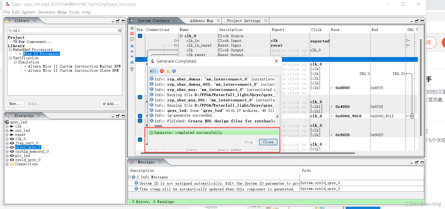
Task: Uncheck the Use checkbox for clk_0
Action: pyautogui.click(x=140, y=36)
